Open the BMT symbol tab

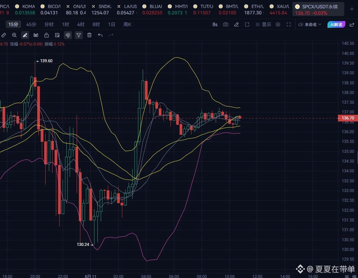click(228, 9)
